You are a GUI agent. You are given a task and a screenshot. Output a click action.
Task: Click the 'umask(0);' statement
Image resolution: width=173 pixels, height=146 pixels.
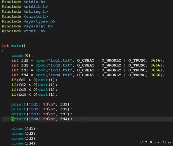click(x=22, y=55)
